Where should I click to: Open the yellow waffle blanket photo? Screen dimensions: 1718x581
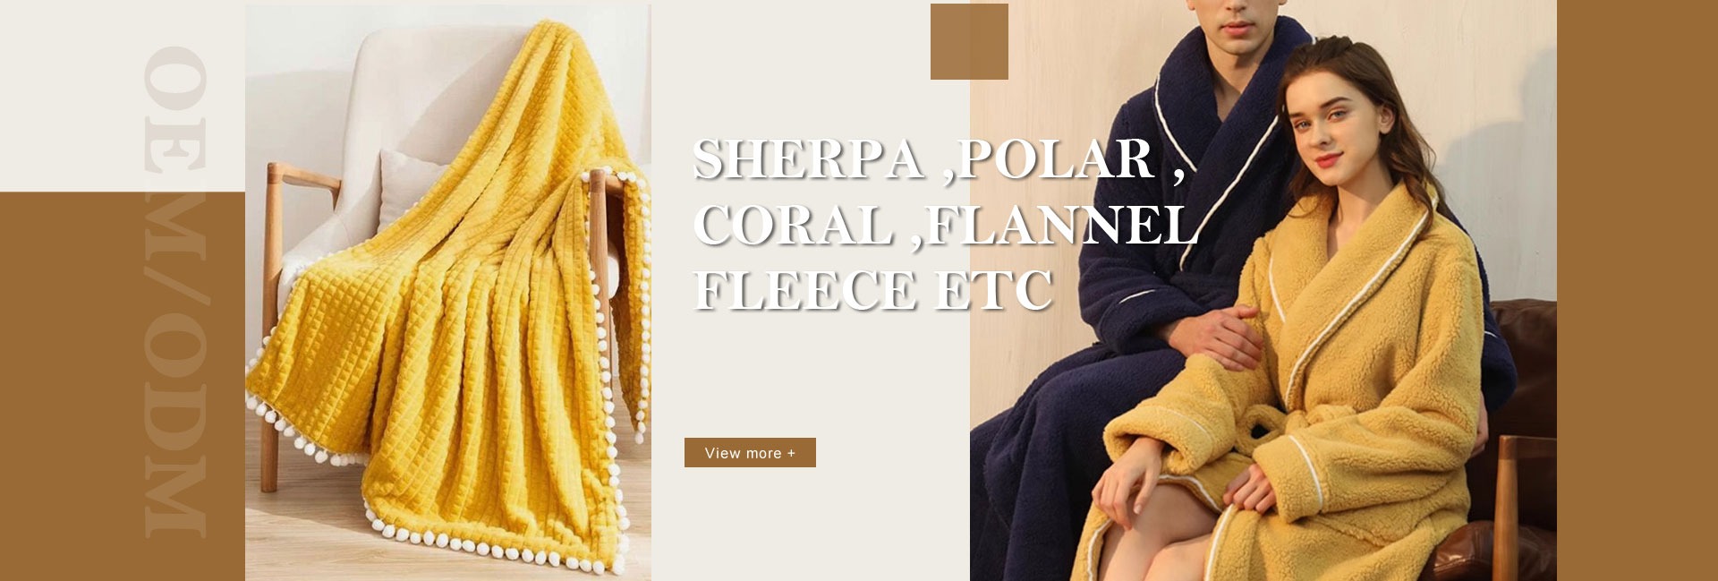(448, 293)
